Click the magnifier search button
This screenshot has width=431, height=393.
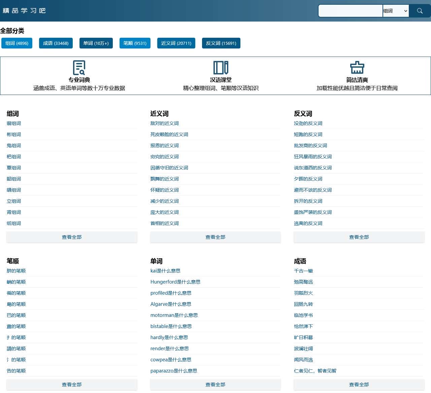(x=420, y=11)
